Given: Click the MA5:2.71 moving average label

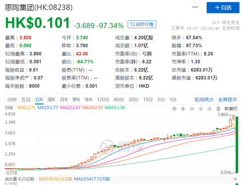Looking at the screenshot, I should [26, 108].
